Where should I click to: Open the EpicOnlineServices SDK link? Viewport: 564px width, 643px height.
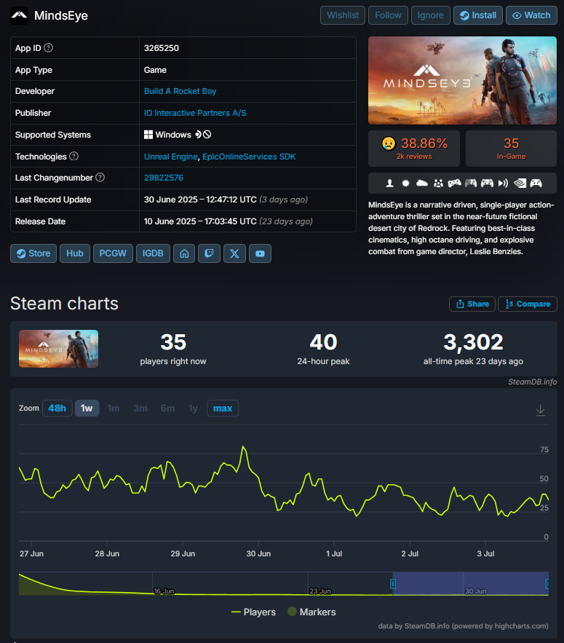(x=249, y=157)
